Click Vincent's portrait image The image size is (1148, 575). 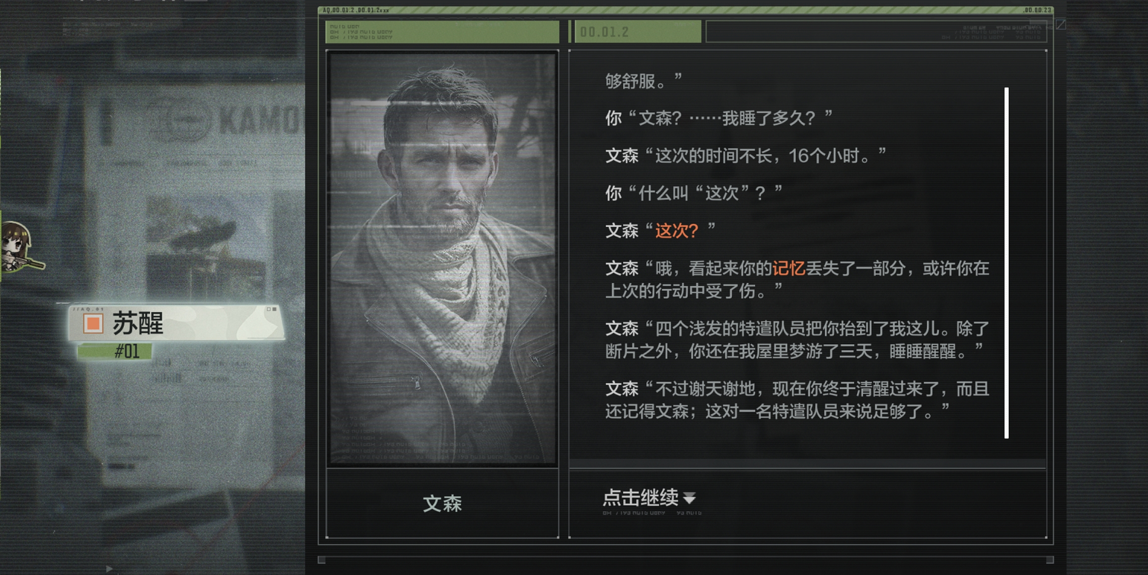point(442,259)
